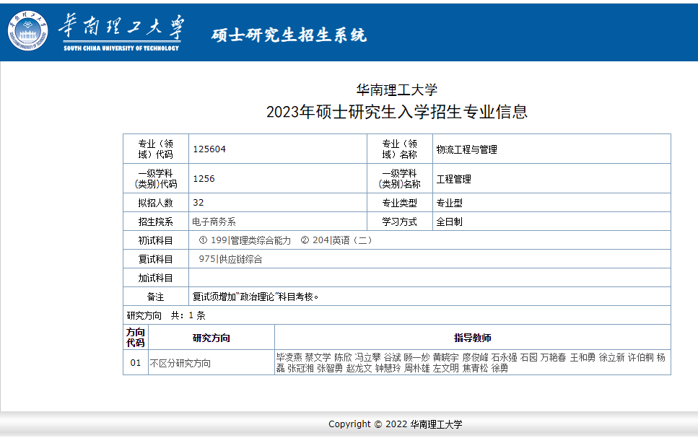Click the 研究方向 column header
Screen dimensions: 698x438
211,338
